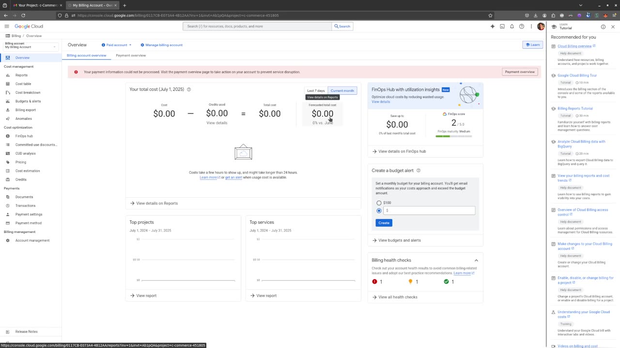Open Billing export page

pyautogui.click(x=26, y=110)
